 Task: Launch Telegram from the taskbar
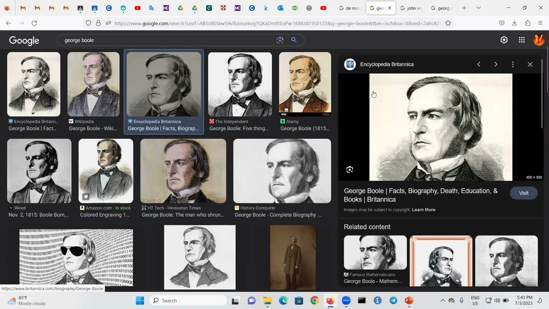(x=393, y=300)
